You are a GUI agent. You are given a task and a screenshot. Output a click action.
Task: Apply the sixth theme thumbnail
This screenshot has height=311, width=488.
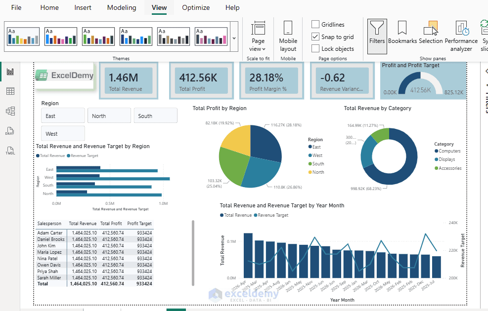211,37
